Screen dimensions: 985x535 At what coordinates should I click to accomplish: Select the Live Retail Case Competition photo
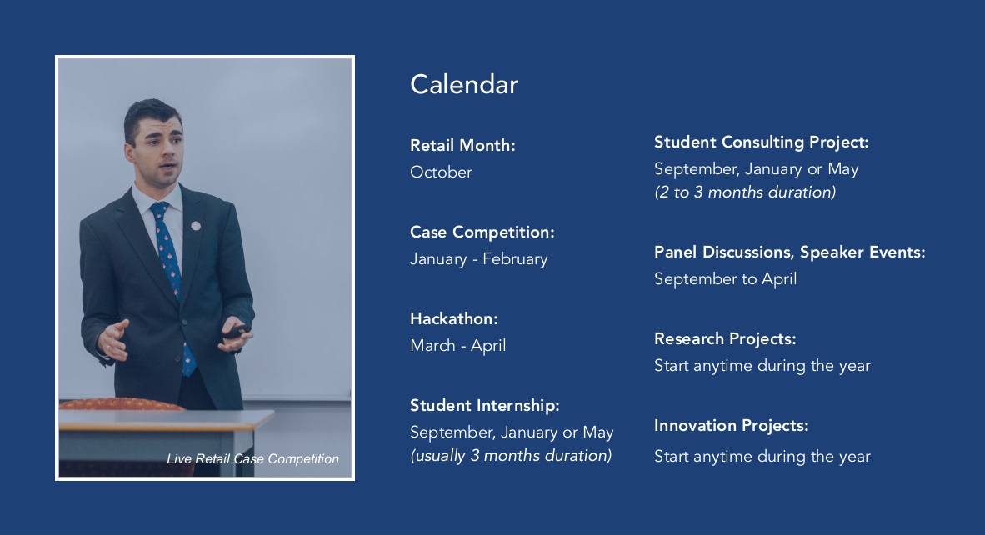205,267
